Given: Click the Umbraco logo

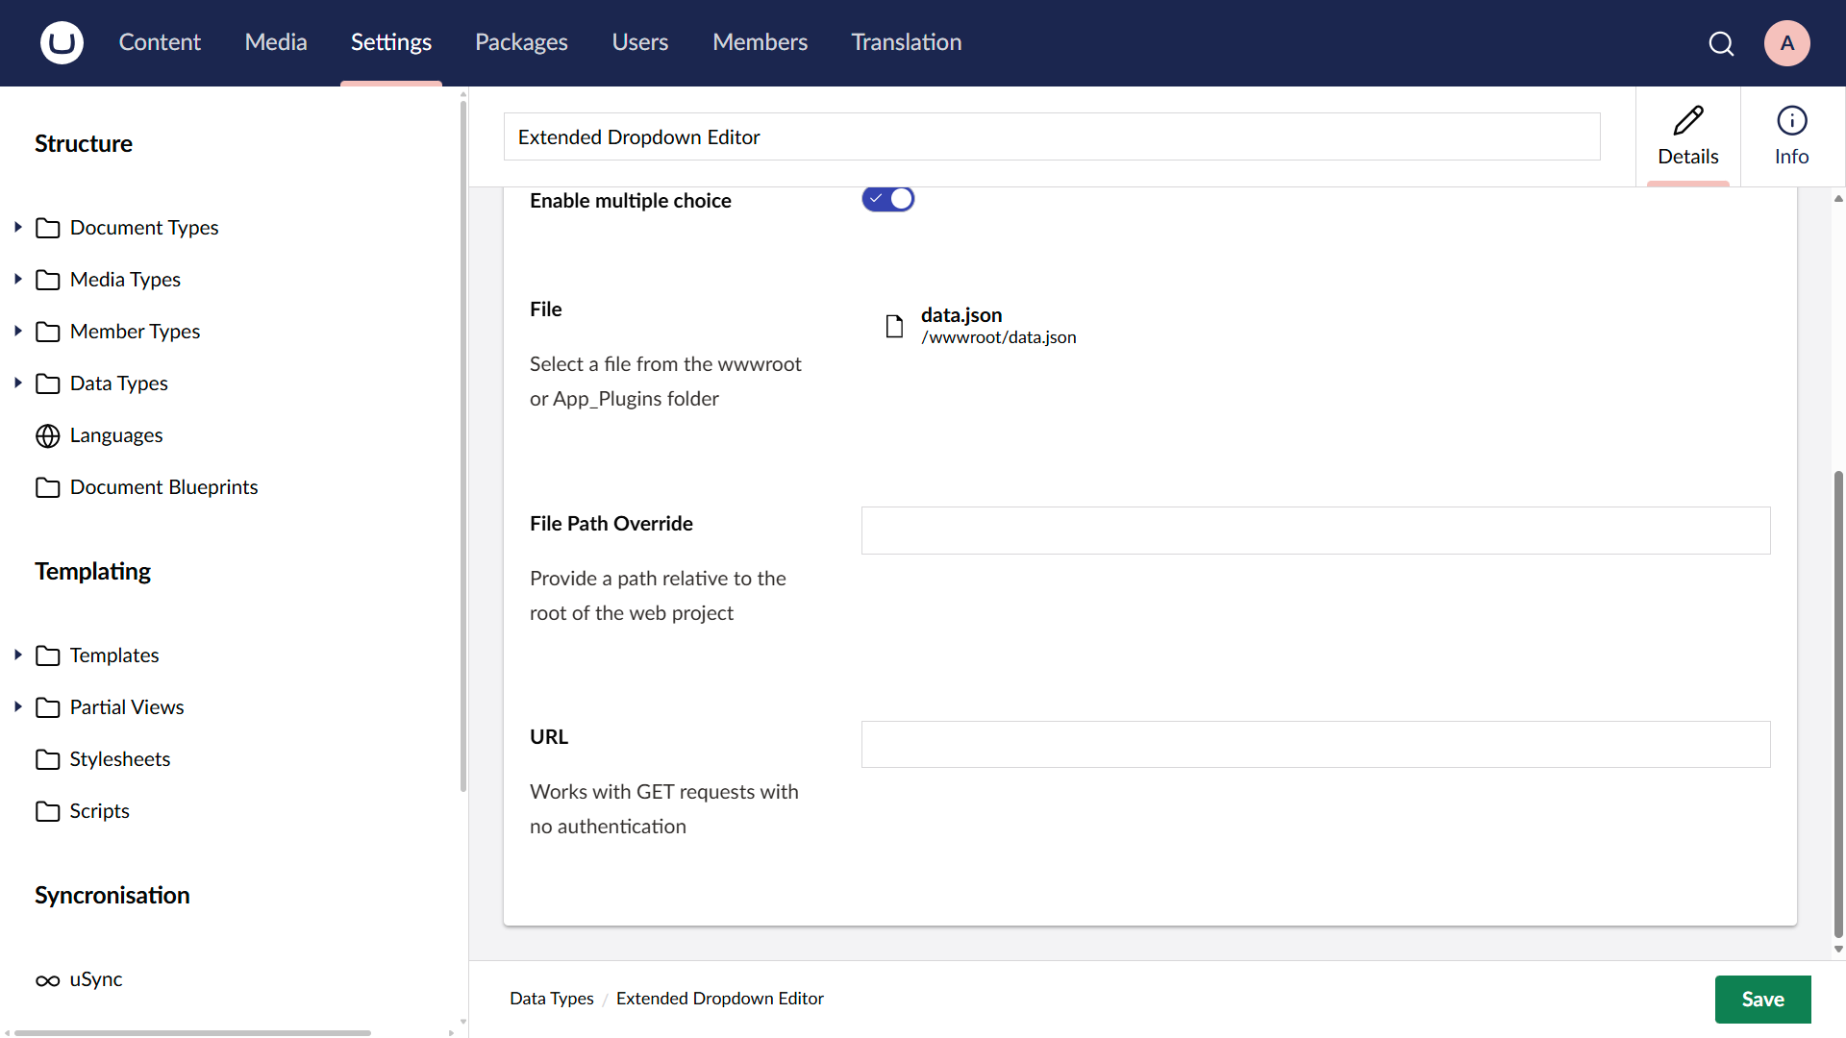Looking at the screenshot, I should (x=61, y=42).
